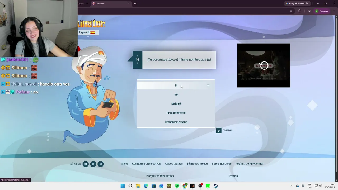Open the Chrome three-dot menu
The image size is (338, 190).
[334, 11]
